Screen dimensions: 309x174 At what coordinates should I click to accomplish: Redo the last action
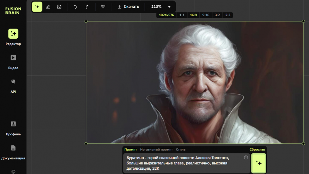(87, 7)
